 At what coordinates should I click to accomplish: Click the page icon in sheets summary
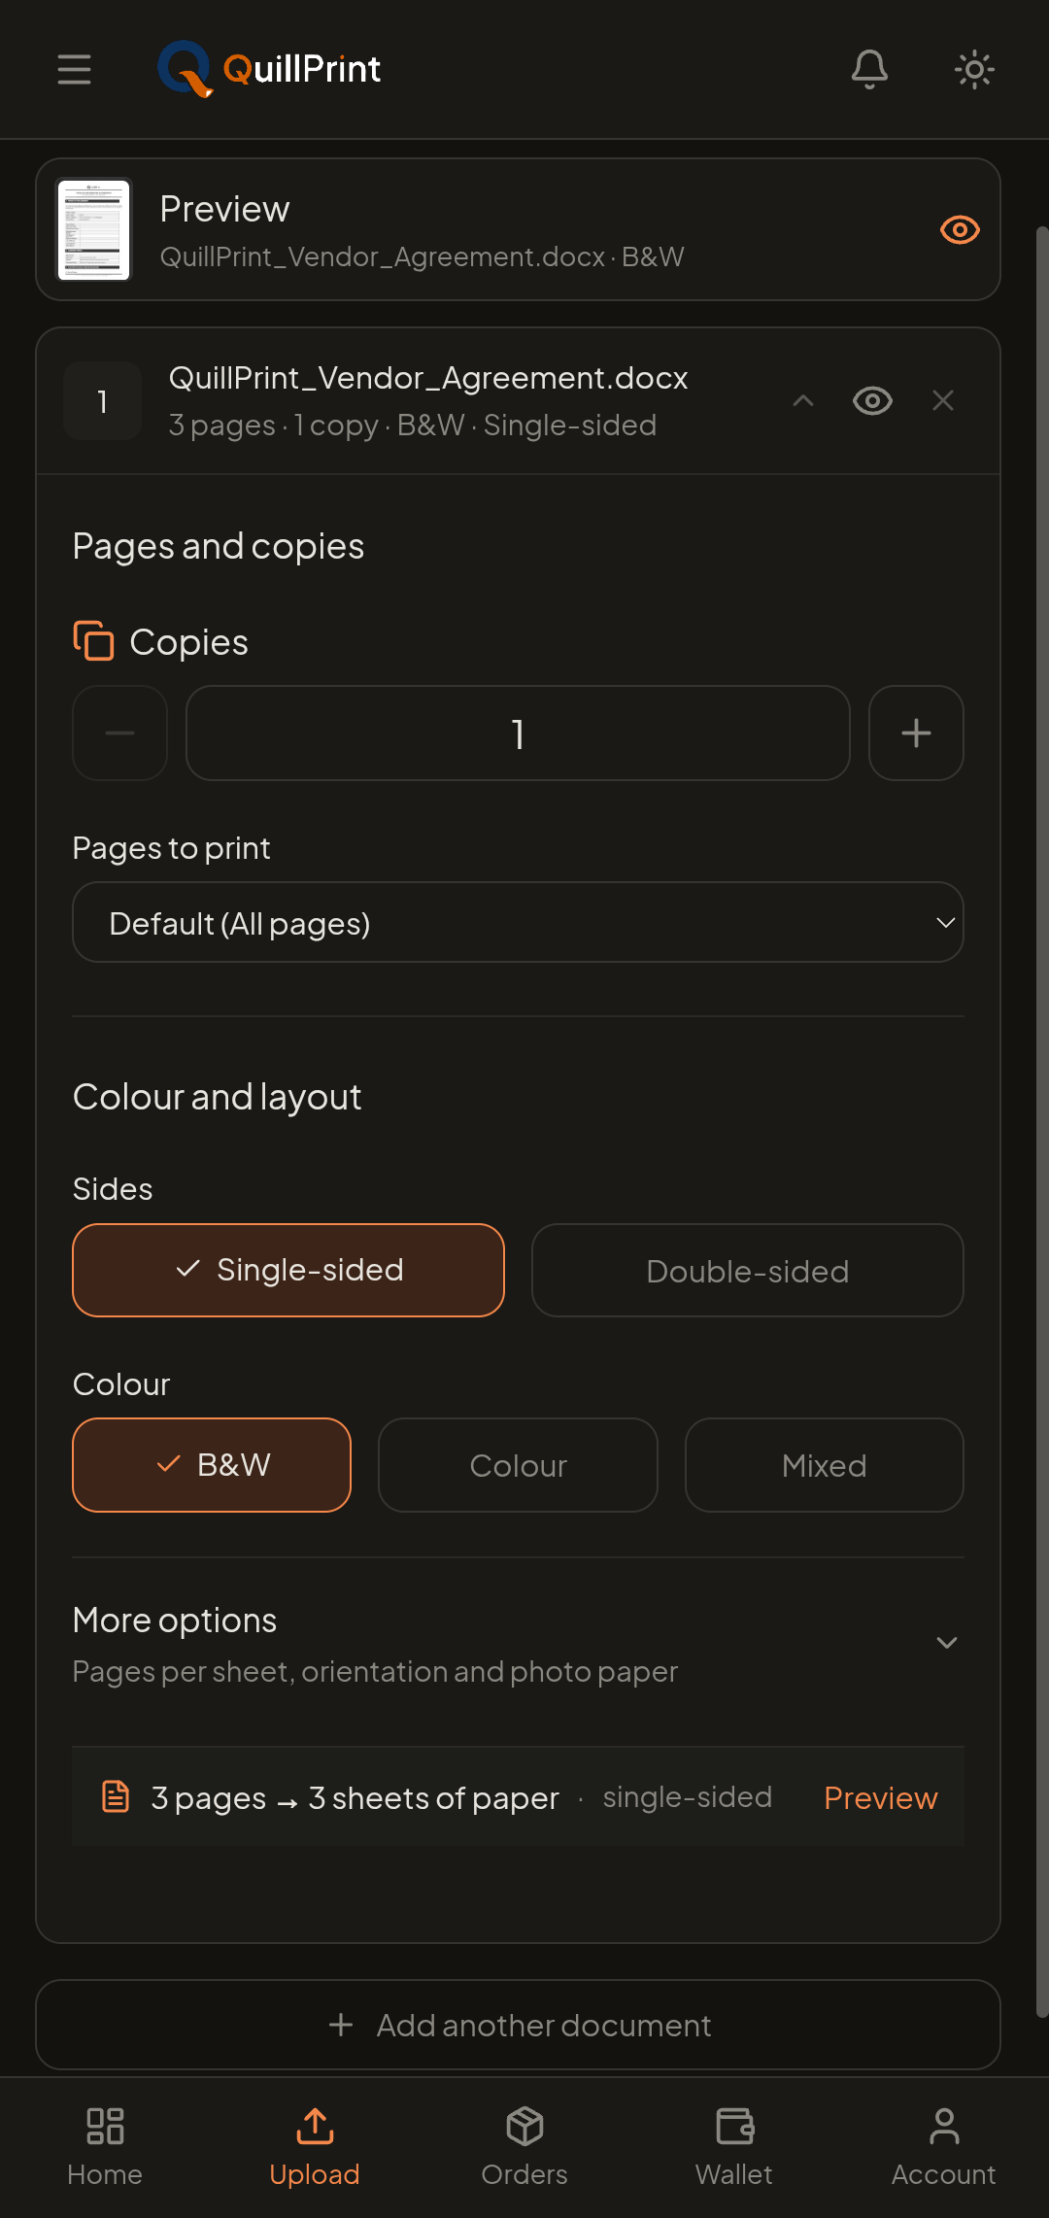point(116,1796)
